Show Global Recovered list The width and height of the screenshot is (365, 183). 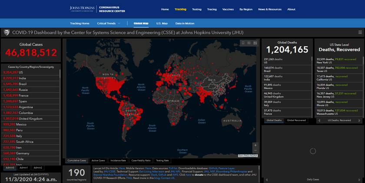(296, 121)
